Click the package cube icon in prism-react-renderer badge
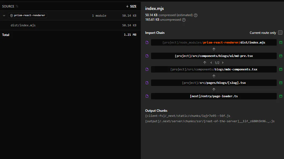 [x=12, y=16]
